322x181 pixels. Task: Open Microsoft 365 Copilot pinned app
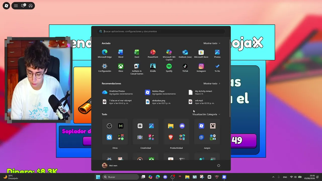(x=169, y=55)
